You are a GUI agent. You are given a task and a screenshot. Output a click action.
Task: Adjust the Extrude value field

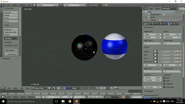(x=152, y=37)
